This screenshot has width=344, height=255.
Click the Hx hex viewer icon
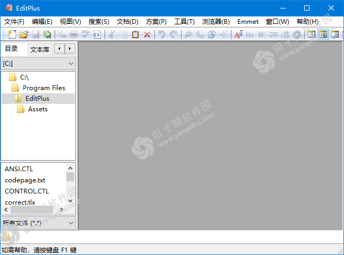(x=250, y=34)
